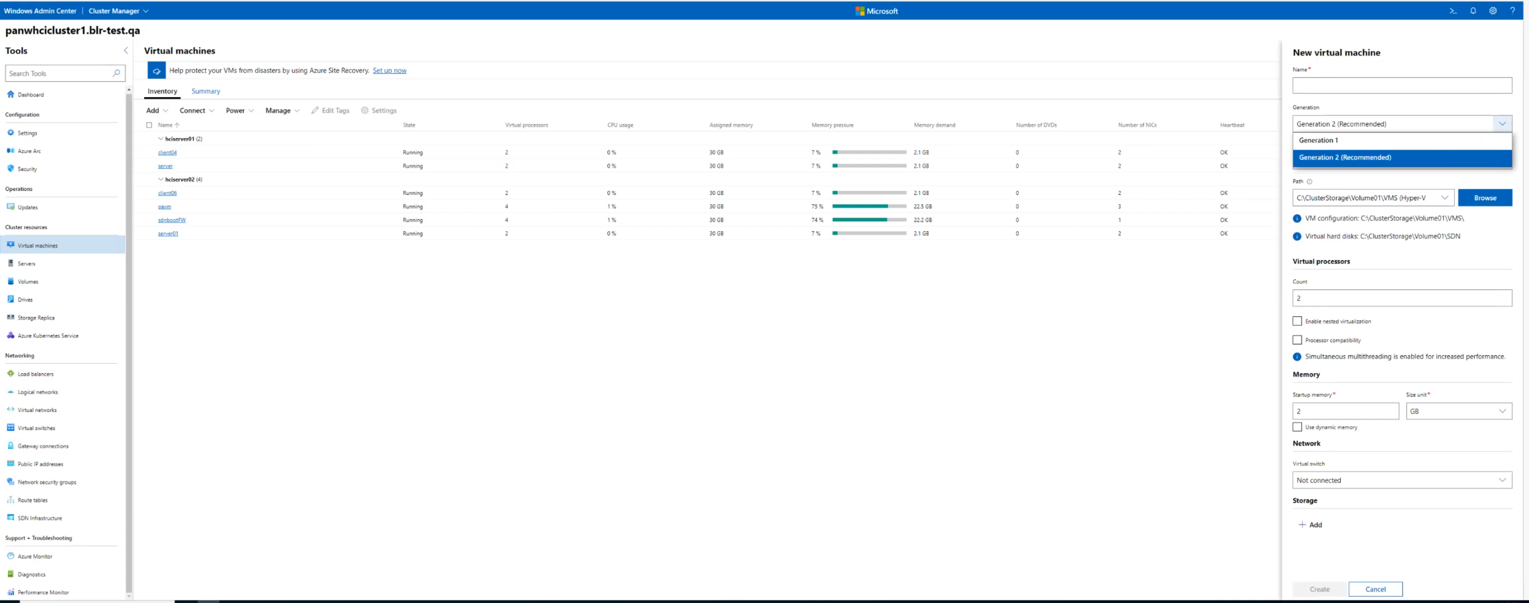Collapse the hciserver02 group
1529x603 pixels.
tap(161, 180)
